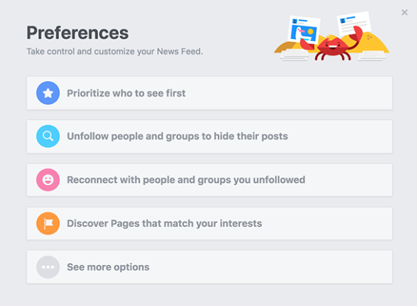This screenshot has height=306, width=417.
Task: Open Discover Pages that match your interests
Action: point(209,223)
